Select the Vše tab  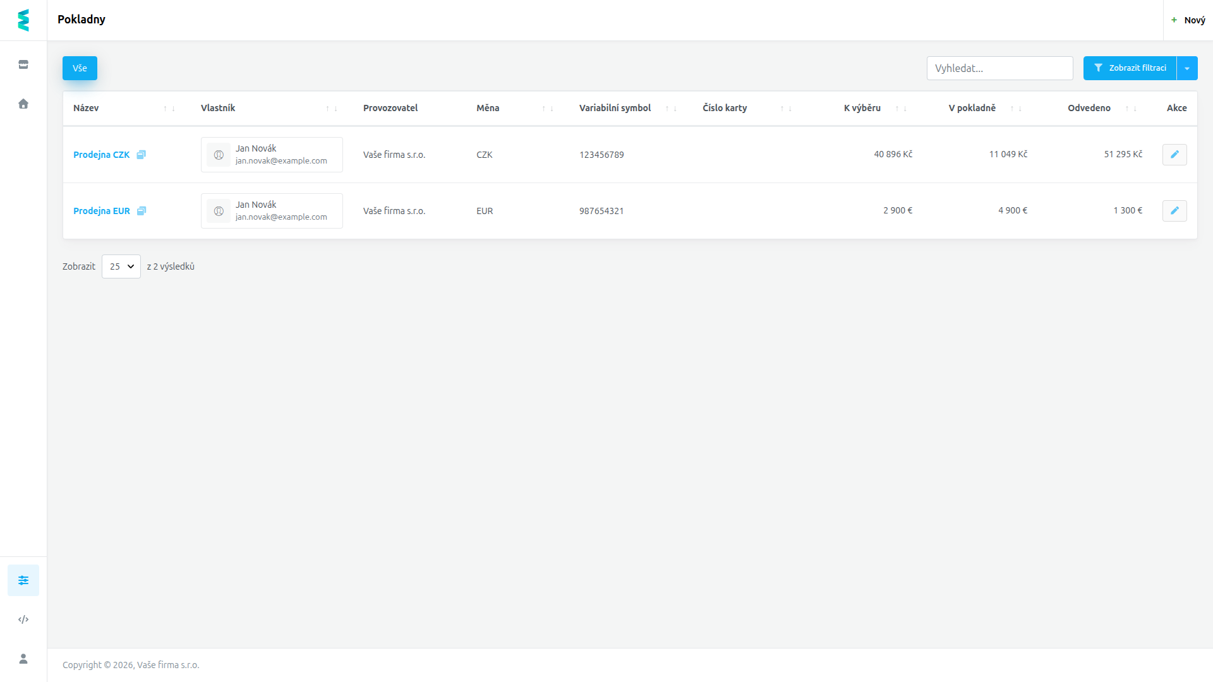tap(80, 68)
